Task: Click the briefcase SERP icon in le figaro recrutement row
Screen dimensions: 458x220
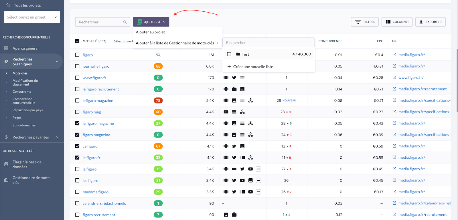Action: tap(234, 89)
